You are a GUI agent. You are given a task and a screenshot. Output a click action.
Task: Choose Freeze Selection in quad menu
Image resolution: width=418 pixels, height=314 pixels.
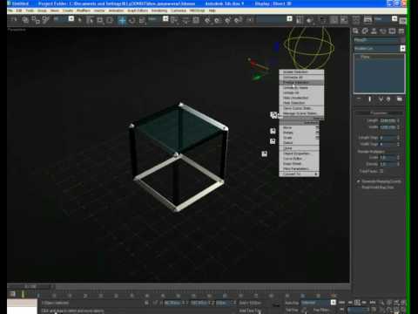pos(301,82)
